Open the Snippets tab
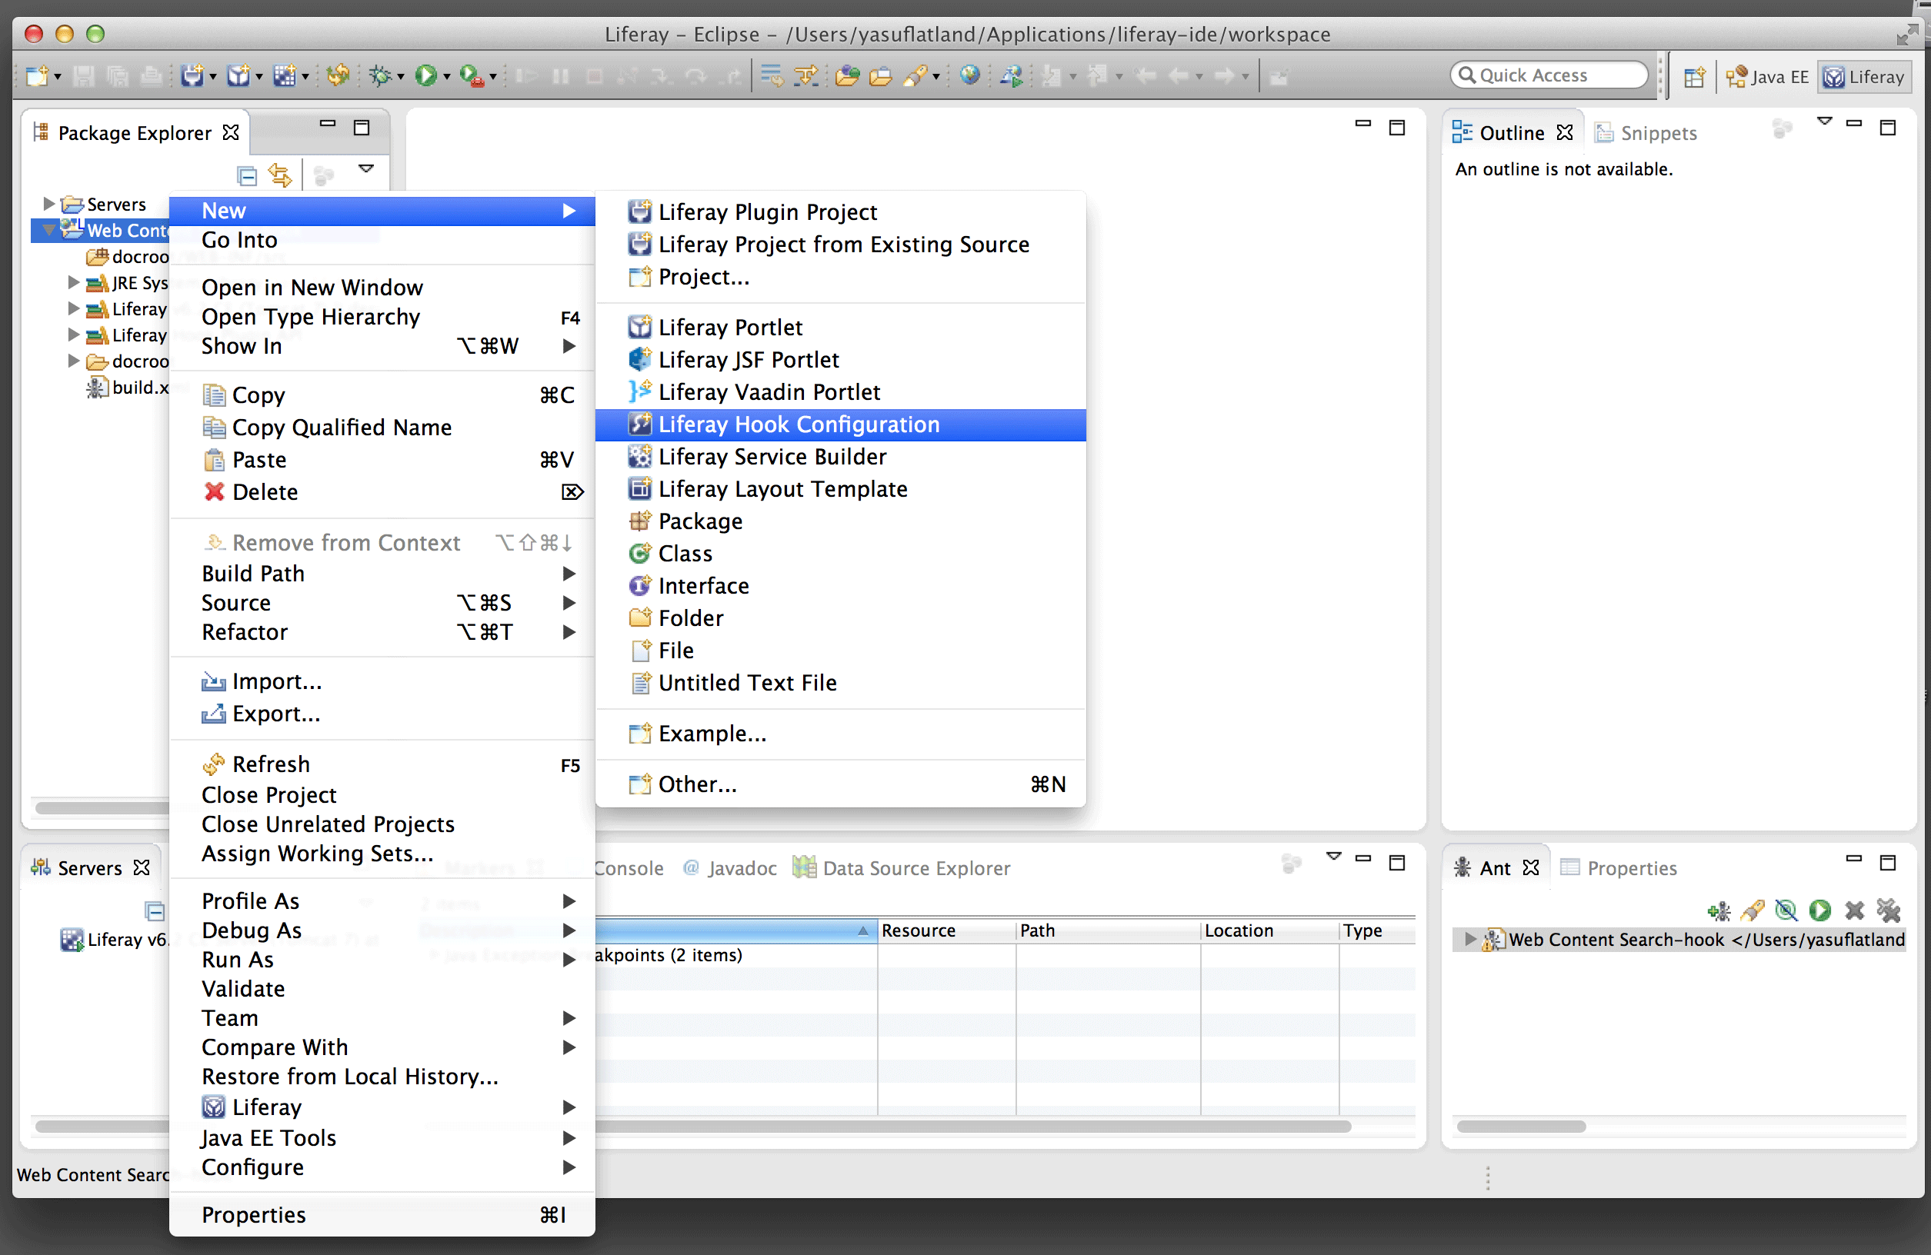This screenshot has height=1255, width=1931. click(x=1657, y=133)
